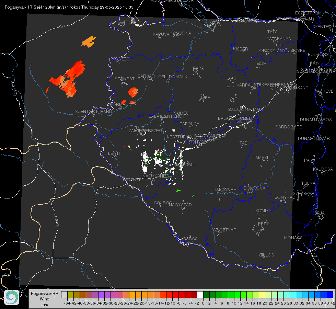Screen dimensions: 336x309
Task: Click the DOMBOVAR city label
Action: 256,188
